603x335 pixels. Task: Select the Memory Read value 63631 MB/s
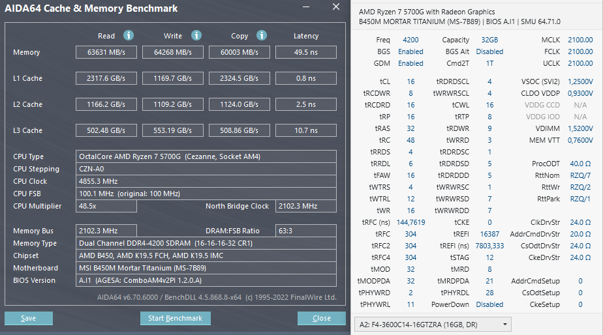(x=106, y=52)
